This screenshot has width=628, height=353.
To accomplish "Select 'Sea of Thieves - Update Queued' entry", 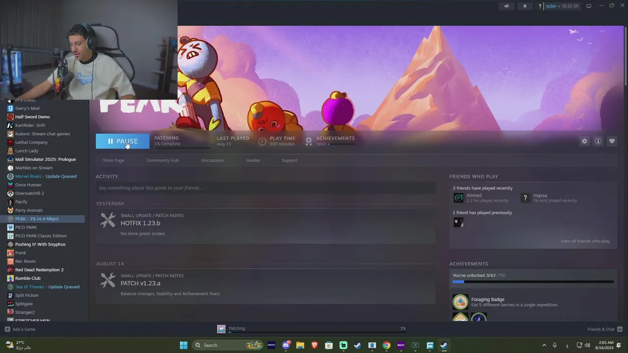I will click(47, 287).
